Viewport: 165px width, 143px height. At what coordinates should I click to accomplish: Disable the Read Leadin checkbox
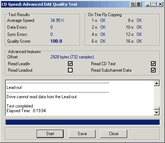(x=70, y=64)
